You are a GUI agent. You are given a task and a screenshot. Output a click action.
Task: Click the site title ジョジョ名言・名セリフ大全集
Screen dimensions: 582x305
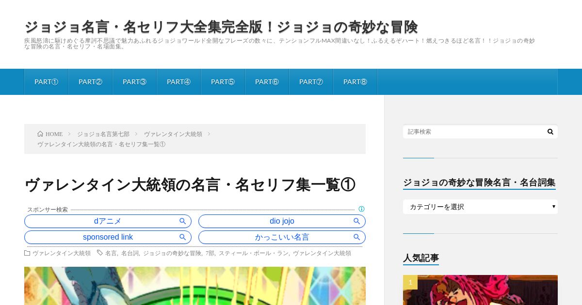click(221, 27)
